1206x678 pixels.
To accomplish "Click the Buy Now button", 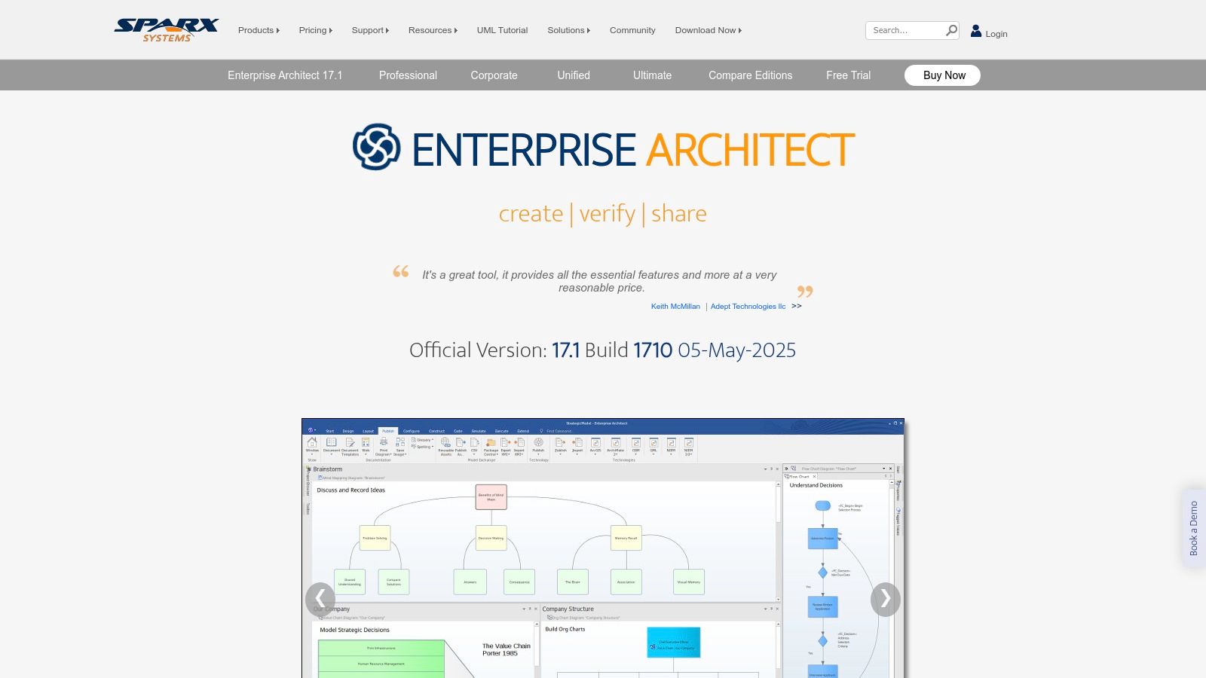I will [x=942, y=75].
